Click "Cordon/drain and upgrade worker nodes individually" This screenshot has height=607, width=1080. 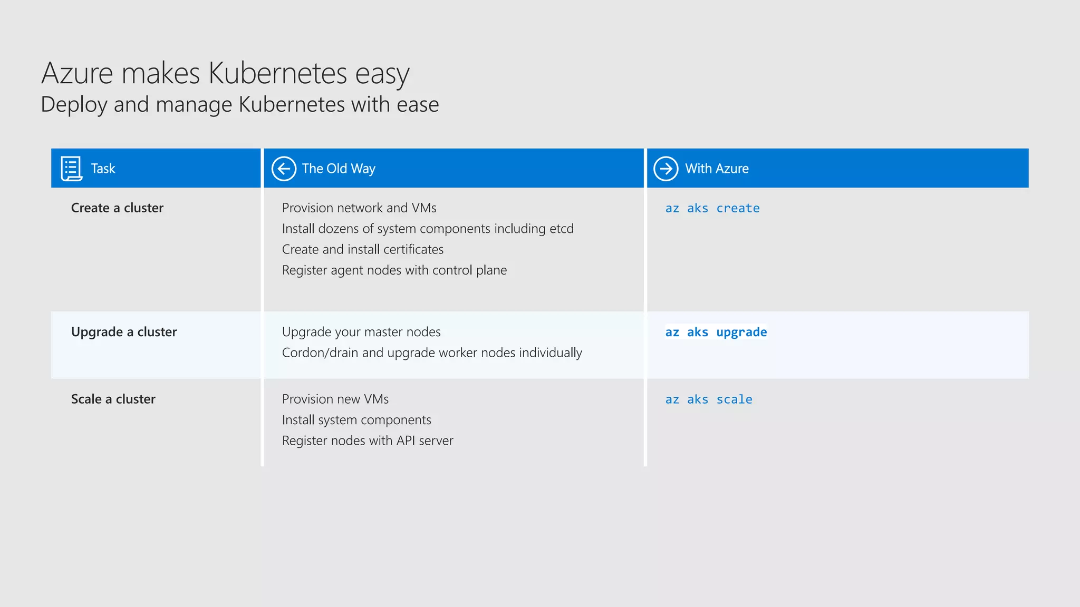point(432,353)
